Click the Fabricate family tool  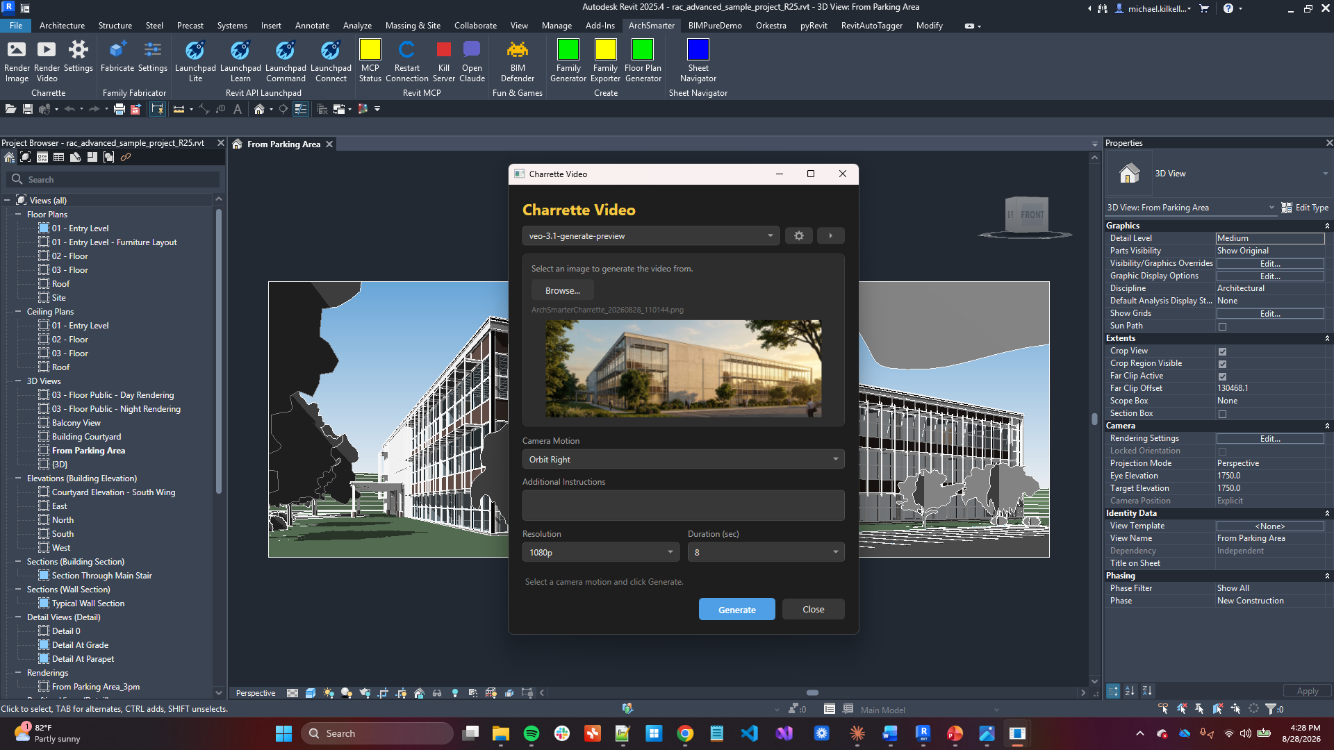(x=117, y=57)
